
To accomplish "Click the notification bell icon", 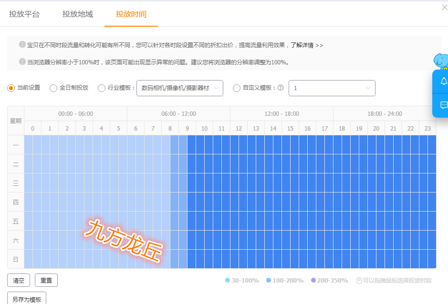I will [x=444, y=81].
